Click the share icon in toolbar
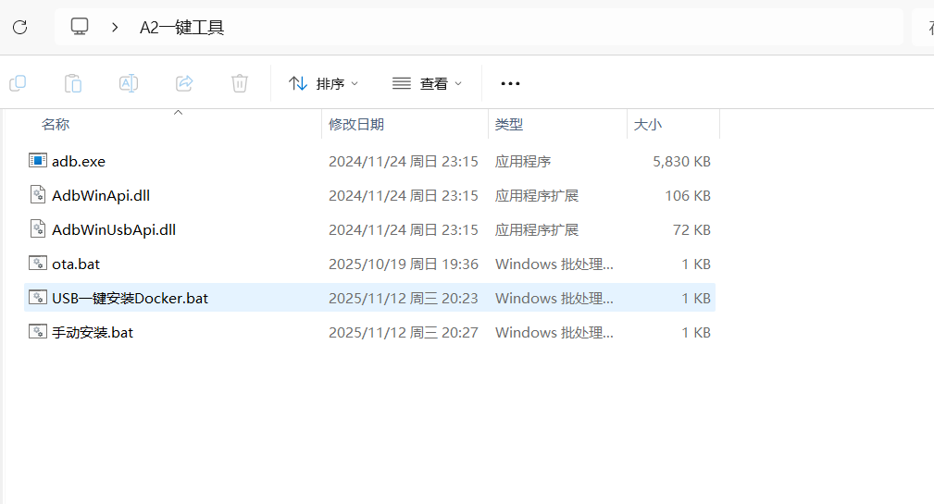This screenshot has height=504, width=934. click(184, 83)
